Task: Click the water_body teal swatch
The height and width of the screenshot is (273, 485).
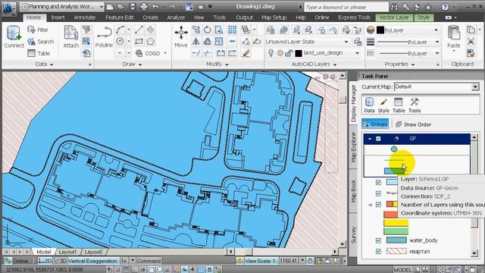Action: (x=396, y=240)
